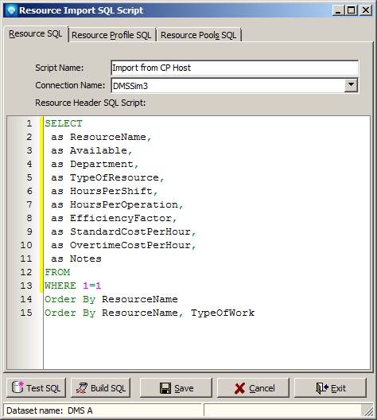
Task: Click the Save button label
Action: point(184,388)
